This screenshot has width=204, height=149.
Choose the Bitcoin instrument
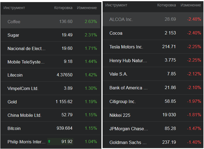[14, 128]
